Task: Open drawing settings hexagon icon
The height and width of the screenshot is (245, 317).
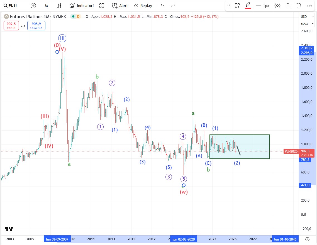Action: click(x=277, y=6)
